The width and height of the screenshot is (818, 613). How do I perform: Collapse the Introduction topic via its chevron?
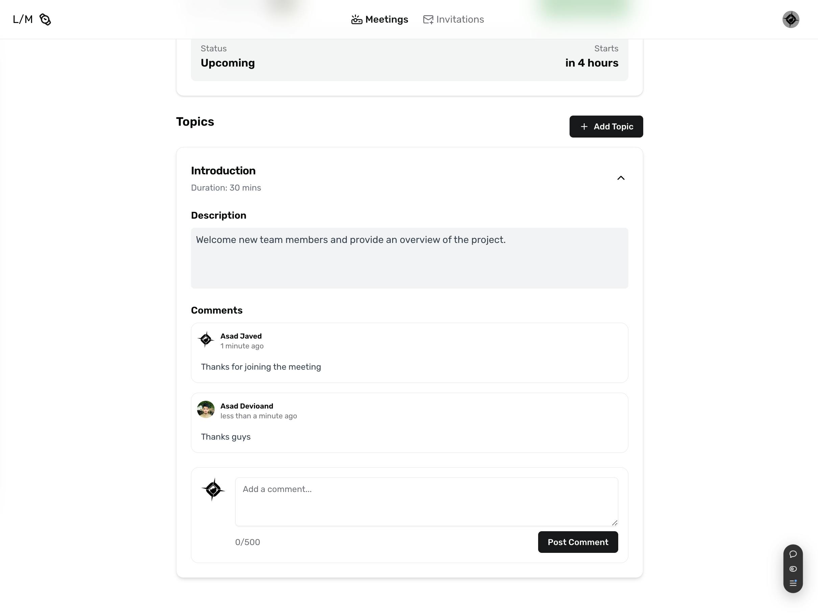621,178
